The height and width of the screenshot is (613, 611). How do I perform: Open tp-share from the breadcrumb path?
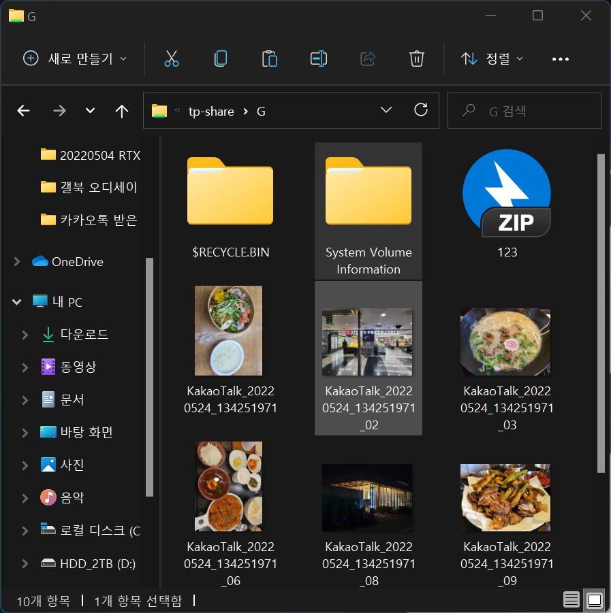click(210, 110)
